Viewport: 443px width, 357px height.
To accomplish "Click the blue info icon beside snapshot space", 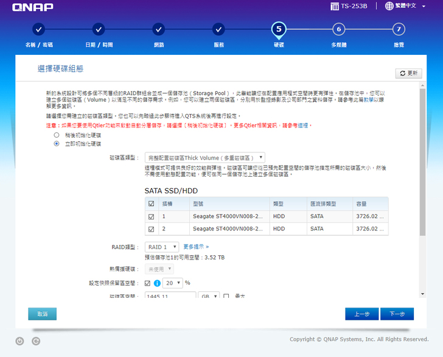I will pyautogui.click(x=156, y=283).
